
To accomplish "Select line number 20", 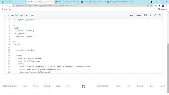I will [x=9, y=72].
